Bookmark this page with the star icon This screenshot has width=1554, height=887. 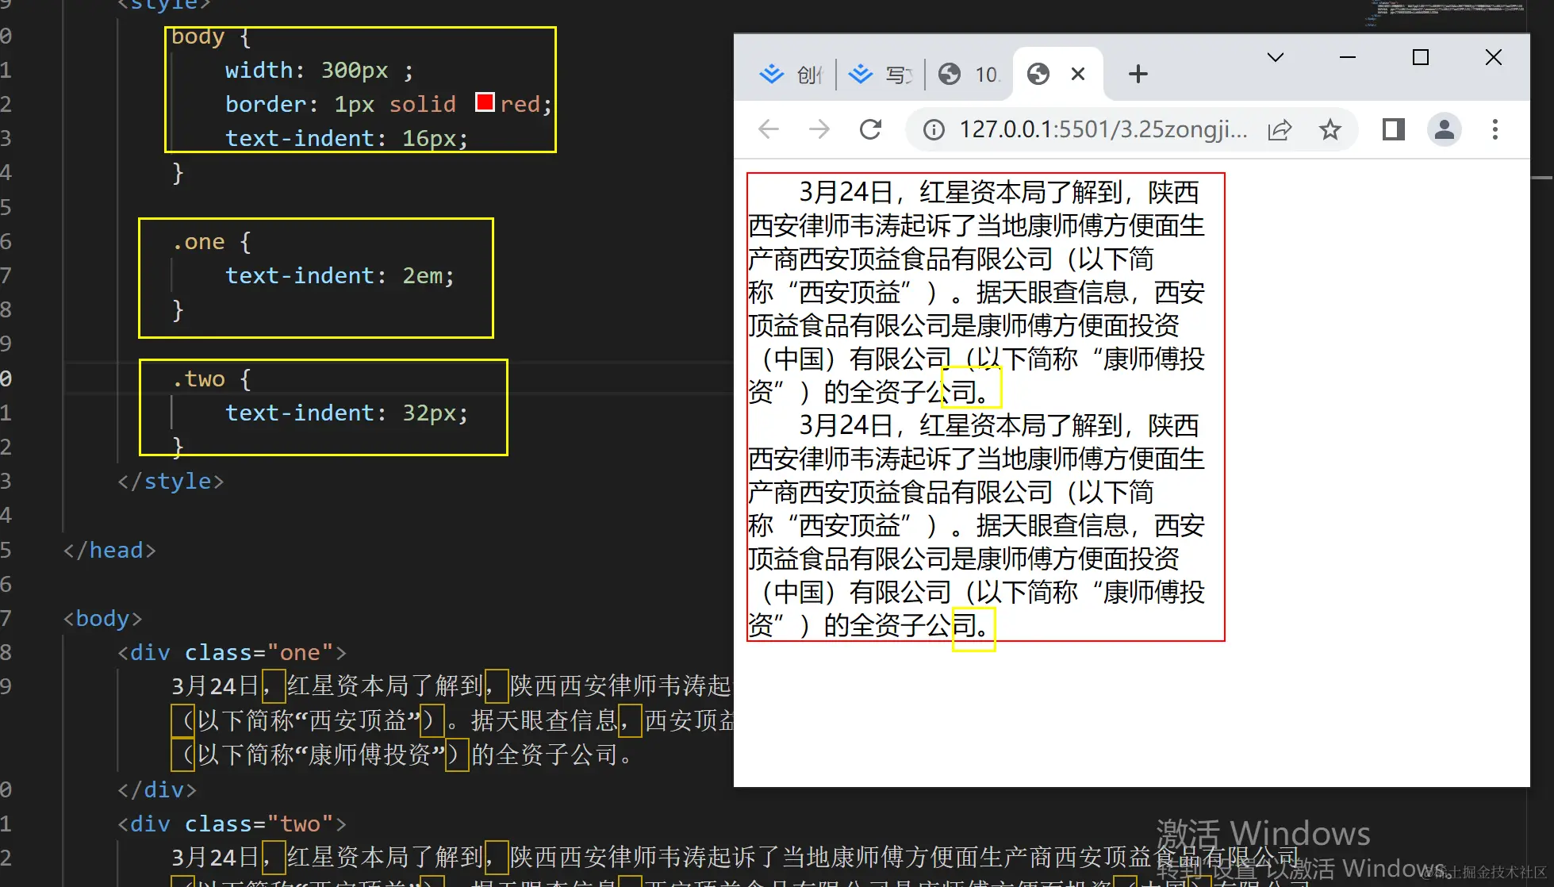(x=1330, y=129)
